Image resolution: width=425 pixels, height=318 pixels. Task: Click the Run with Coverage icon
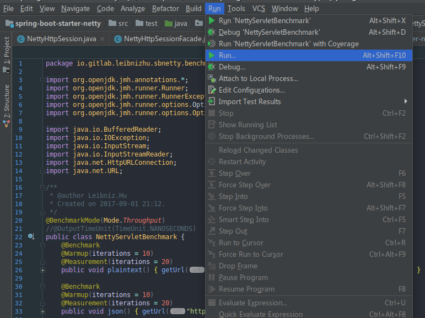(212, 44)
